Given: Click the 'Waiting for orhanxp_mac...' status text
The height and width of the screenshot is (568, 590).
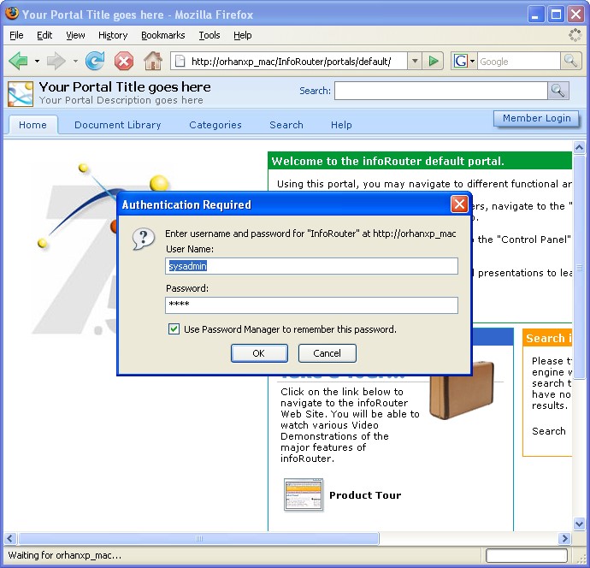Looking at the screenshot, I should 65,555.
